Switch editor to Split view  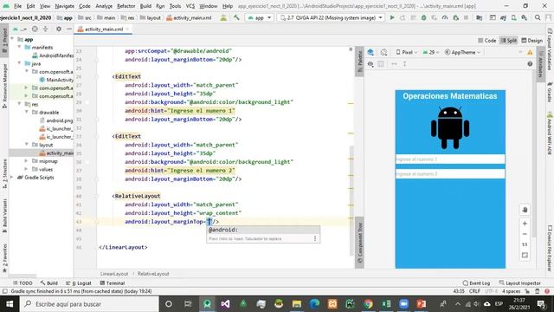[x=509, y=41]
